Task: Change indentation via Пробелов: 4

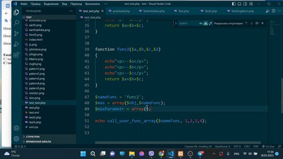Action: point(222,146)
